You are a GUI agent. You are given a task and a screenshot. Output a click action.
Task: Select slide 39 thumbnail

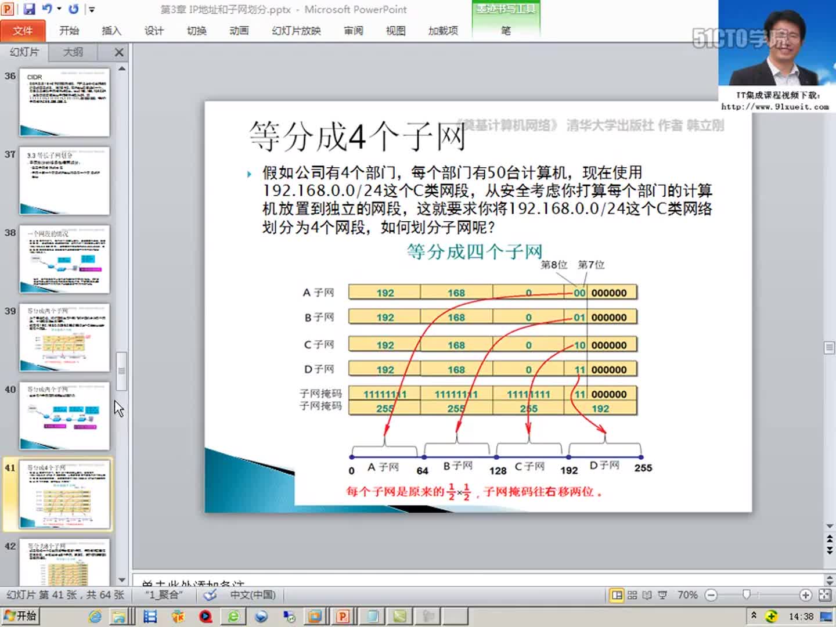tap(64, 337)
